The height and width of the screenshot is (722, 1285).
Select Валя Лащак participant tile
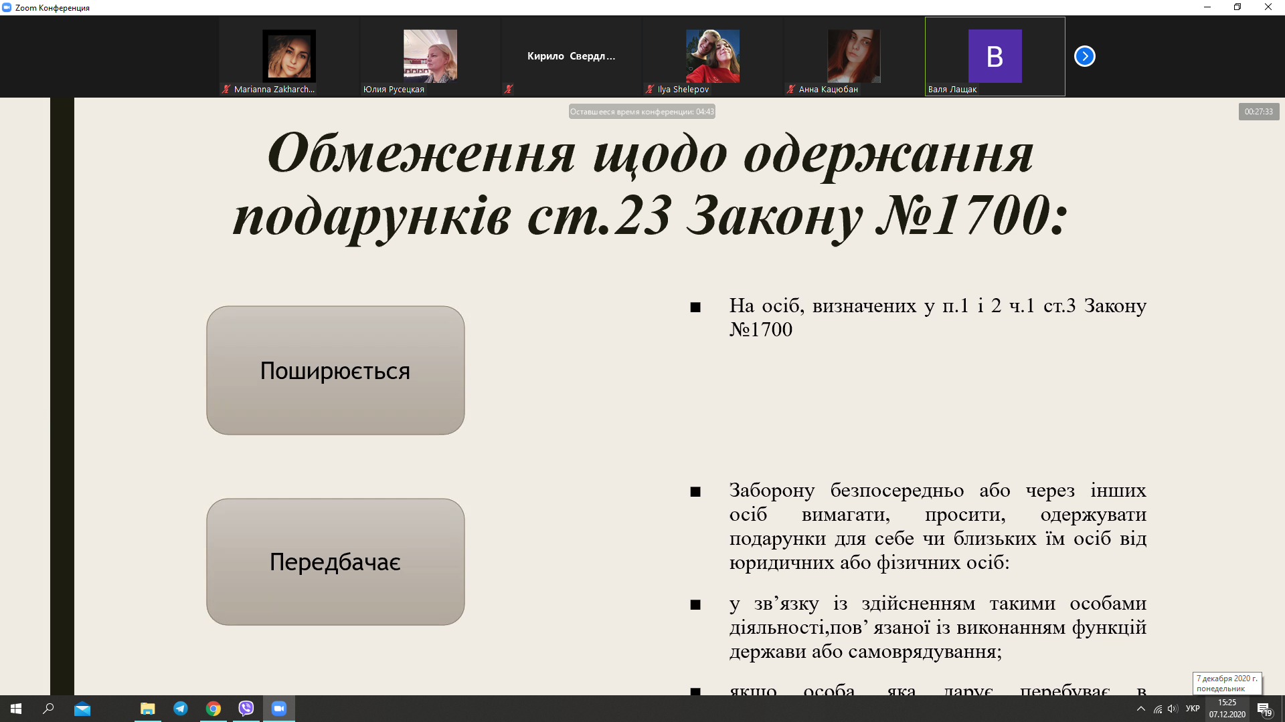coord(995,56)
